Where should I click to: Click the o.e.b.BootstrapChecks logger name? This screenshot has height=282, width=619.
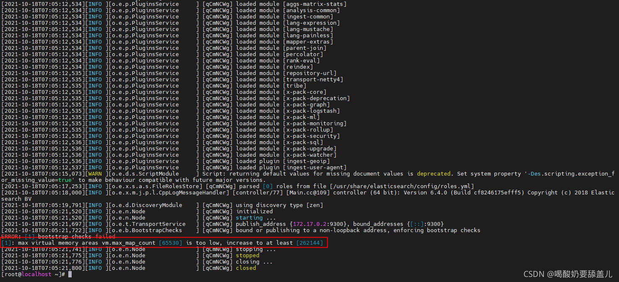(x=147, y=230)
